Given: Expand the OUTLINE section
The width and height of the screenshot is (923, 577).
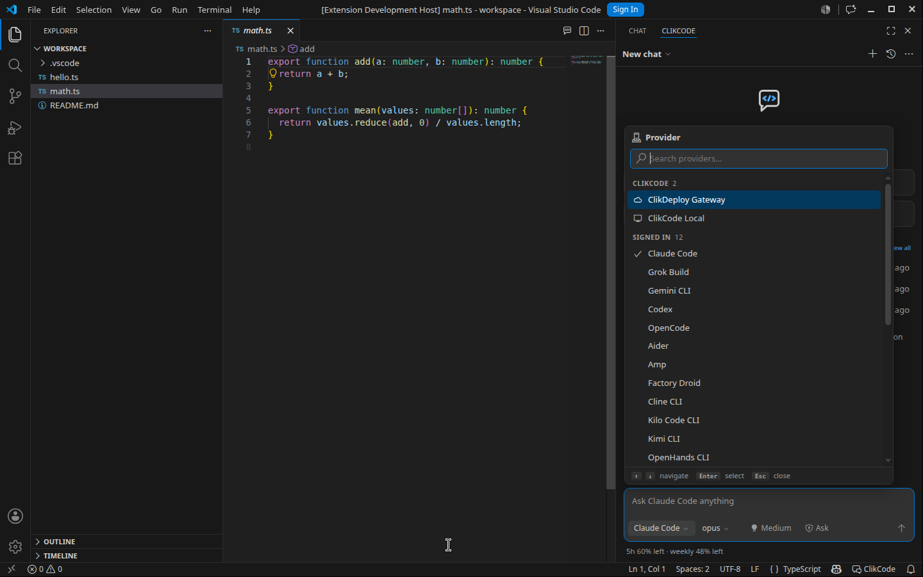Looking at the screenshot, I should [x=126, y=542].
